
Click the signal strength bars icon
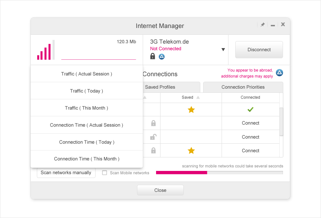46,50
